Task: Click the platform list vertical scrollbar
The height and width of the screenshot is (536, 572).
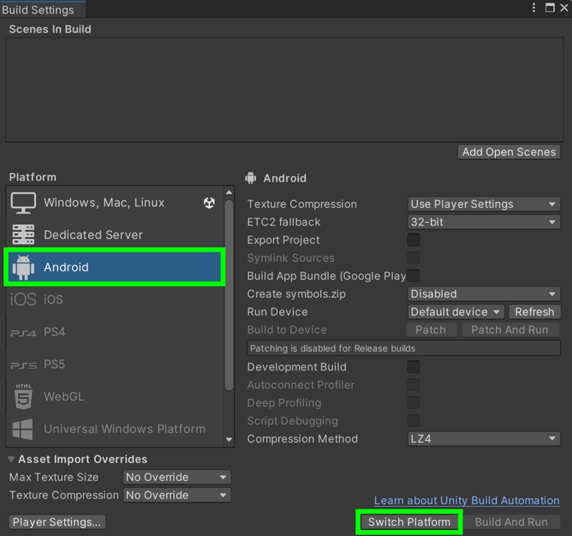Action: point(229,293)
